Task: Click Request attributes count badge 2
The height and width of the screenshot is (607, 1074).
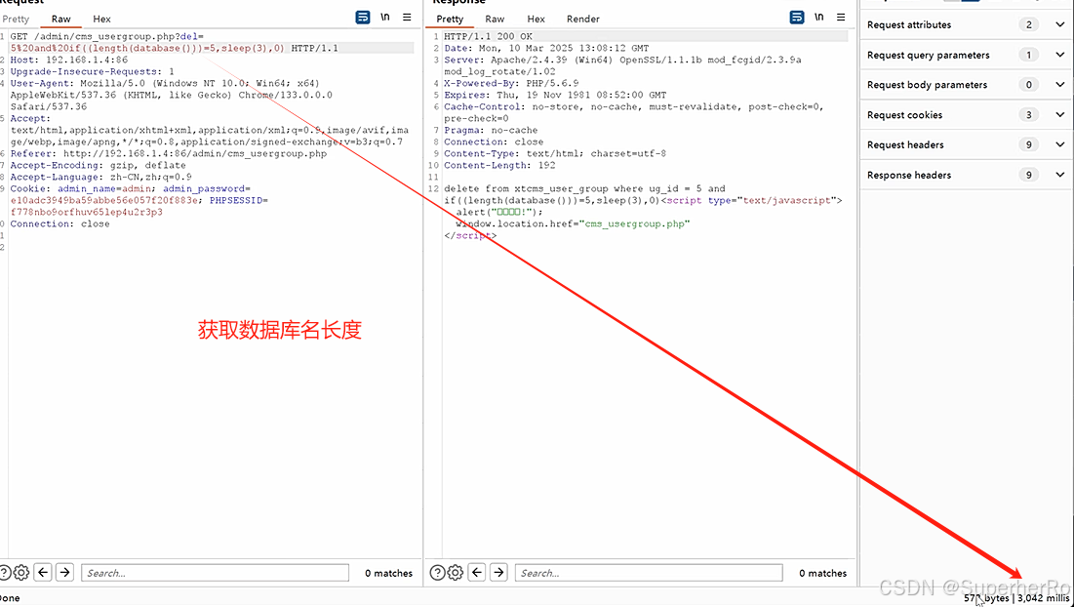Action: (1028, 24)
